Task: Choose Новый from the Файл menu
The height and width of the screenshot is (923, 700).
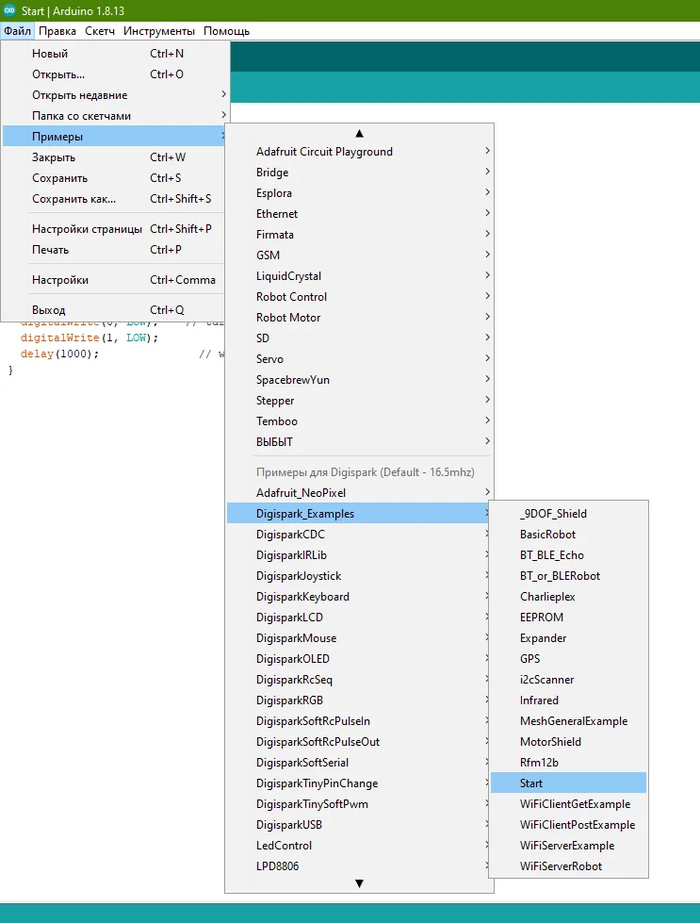Action: [115, 54]
